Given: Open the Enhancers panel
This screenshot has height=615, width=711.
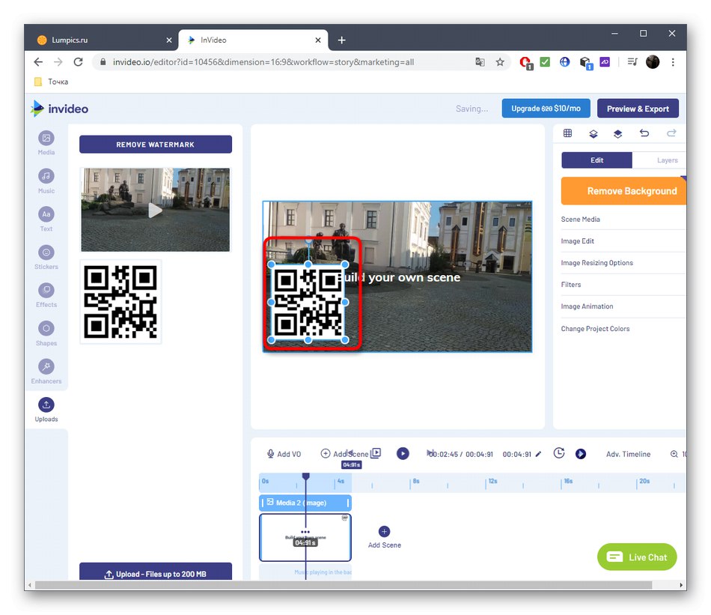Looking at the screenshot, I should [46, 372].
